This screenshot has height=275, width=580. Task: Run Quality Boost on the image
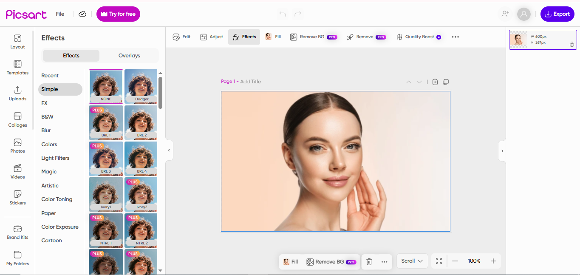[x=419, y=37]
